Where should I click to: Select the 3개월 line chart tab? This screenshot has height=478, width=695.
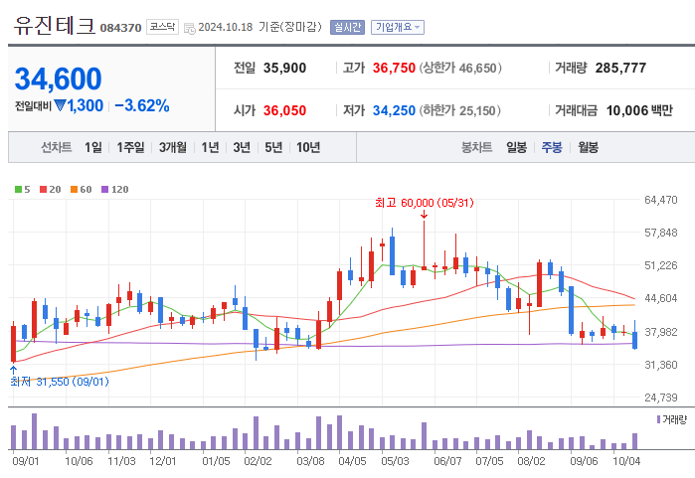click(x=172, y=147)
